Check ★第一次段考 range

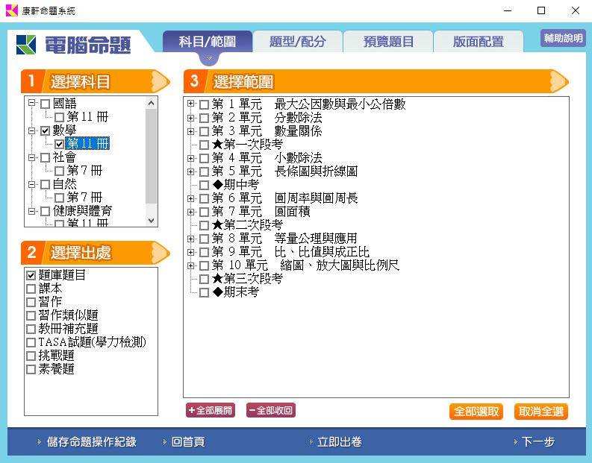204,145
